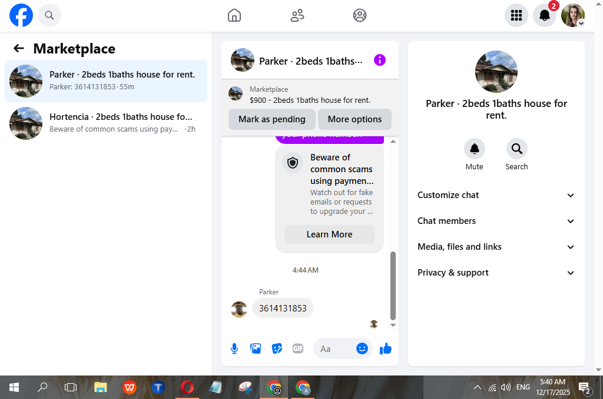Click Parker's avatar beside the phone number

click(x=239, y=309)
